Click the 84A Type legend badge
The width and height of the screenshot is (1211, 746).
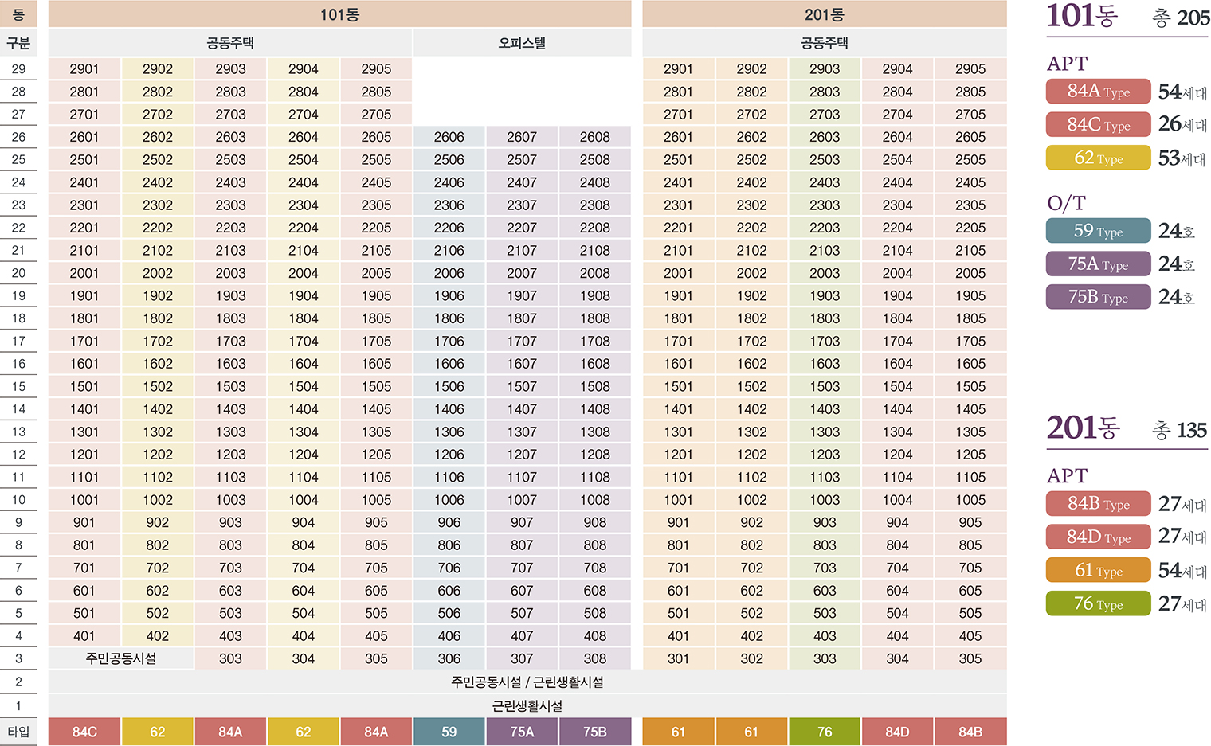1098,92
